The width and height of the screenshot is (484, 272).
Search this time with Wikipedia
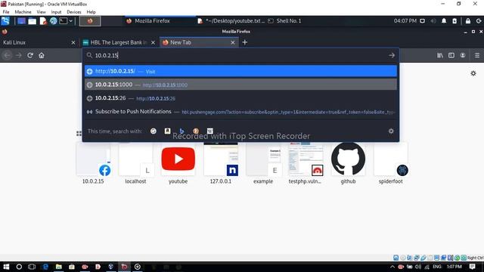click(x=210, y=131)
